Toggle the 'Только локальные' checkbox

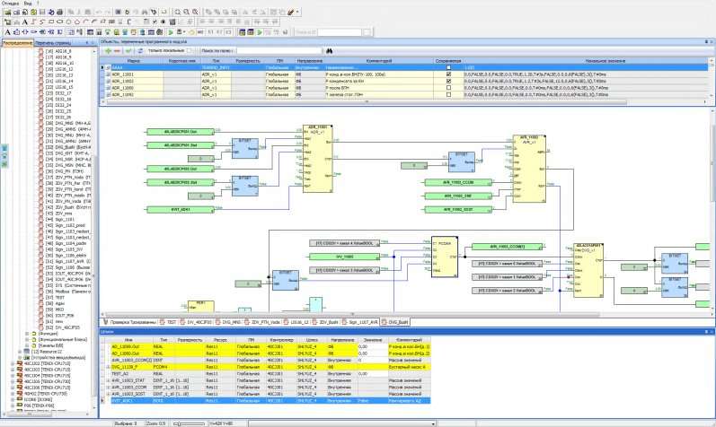tap(190, 50)
